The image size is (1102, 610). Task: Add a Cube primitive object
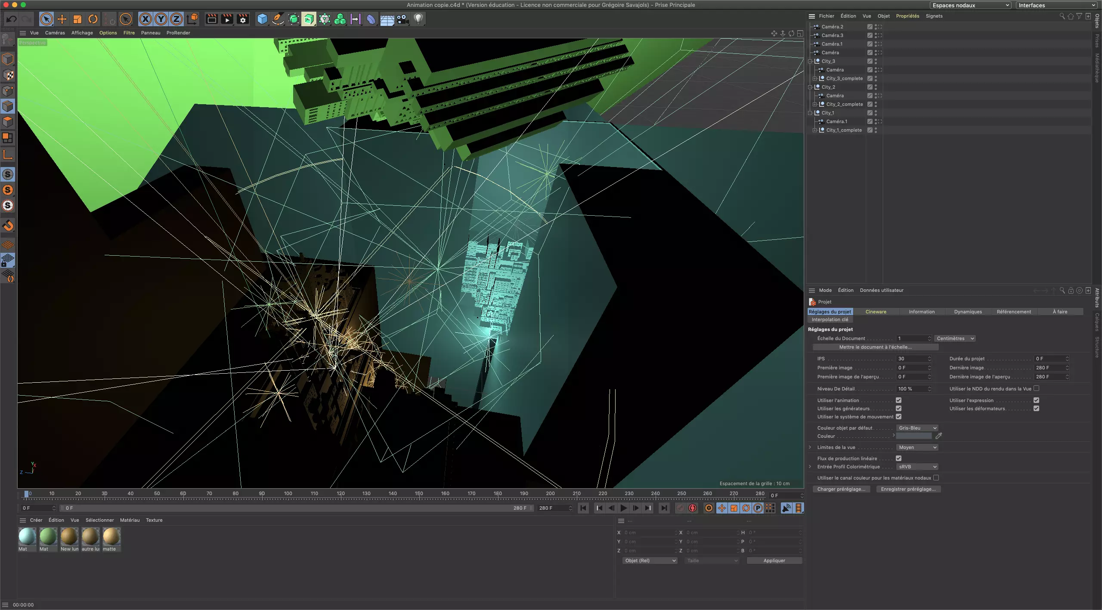(262, 19)
